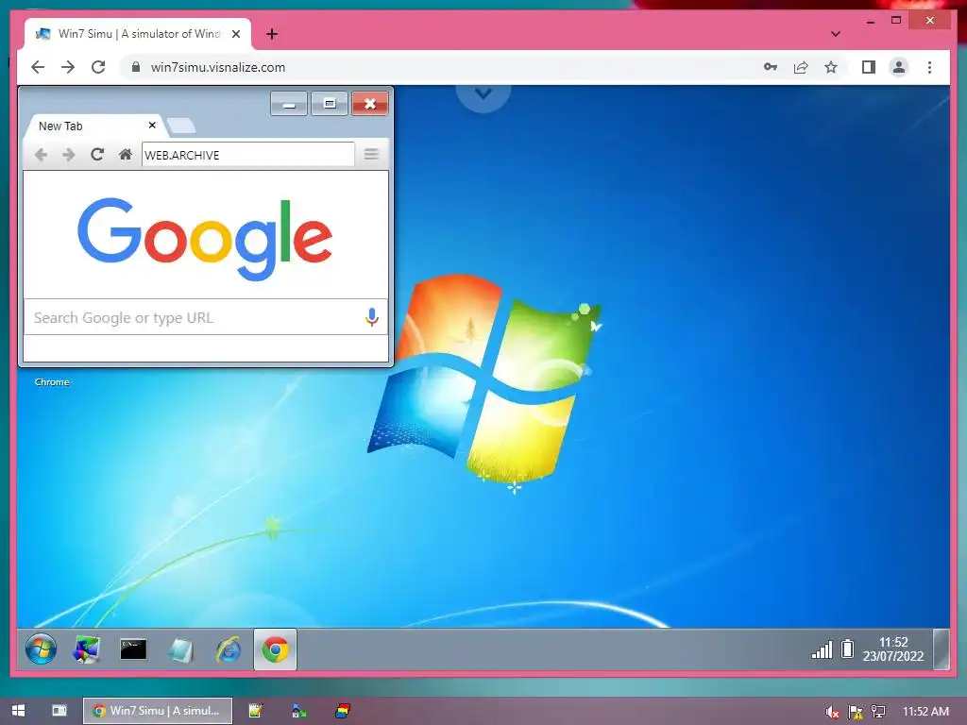This screenshot has width=967, height=725.
Task: Expand the tab search chevron in title bar
Action: click(835, 34)
